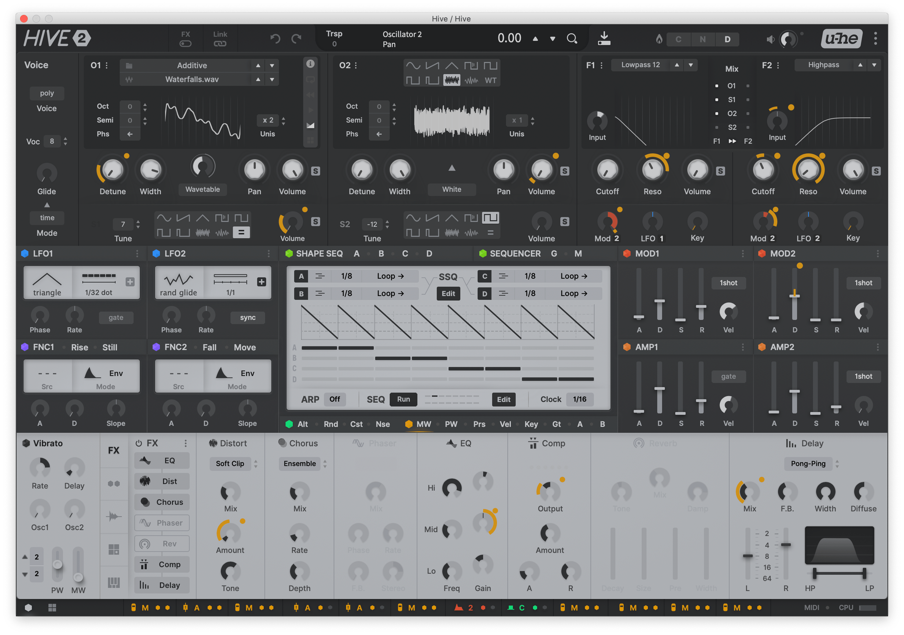Open Highpass filter type dropdown
This screenshot has width=904, height=635.
[x=824, y=65]
